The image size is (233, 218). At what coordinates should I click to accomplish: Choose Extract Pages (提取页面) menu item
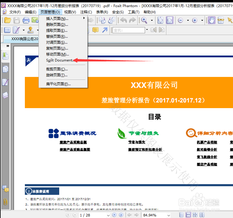point(63,30)
